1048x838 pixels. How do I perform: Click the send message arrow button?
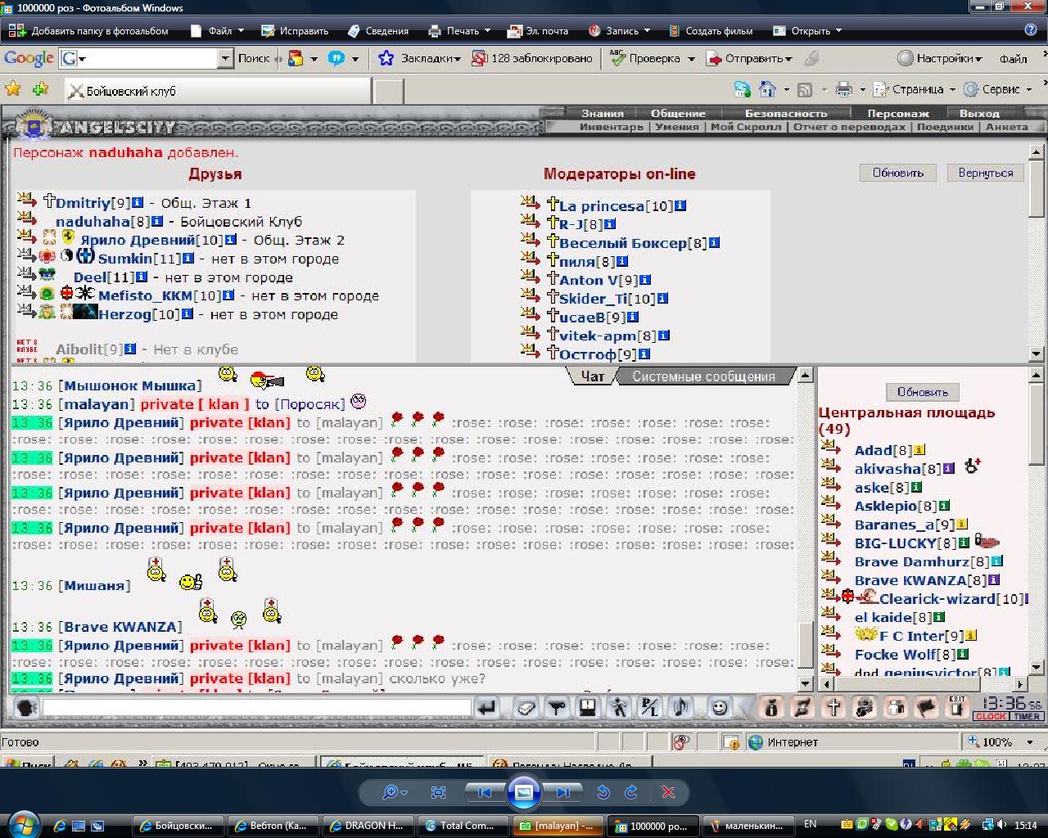pyautogui.click(x=487, y=707)
